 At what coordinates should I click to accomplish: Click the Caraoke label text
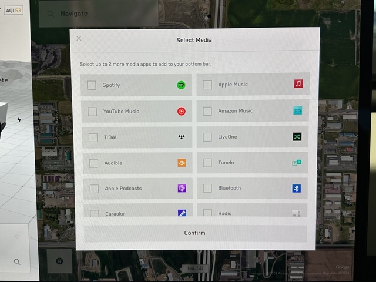pos(115,214)
